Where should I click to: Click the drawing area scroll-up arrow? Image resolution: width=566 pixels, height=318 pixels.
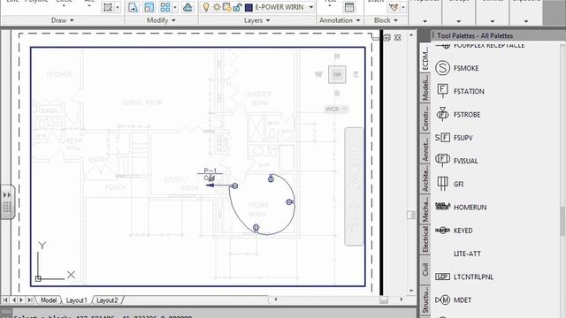[411, 35]
